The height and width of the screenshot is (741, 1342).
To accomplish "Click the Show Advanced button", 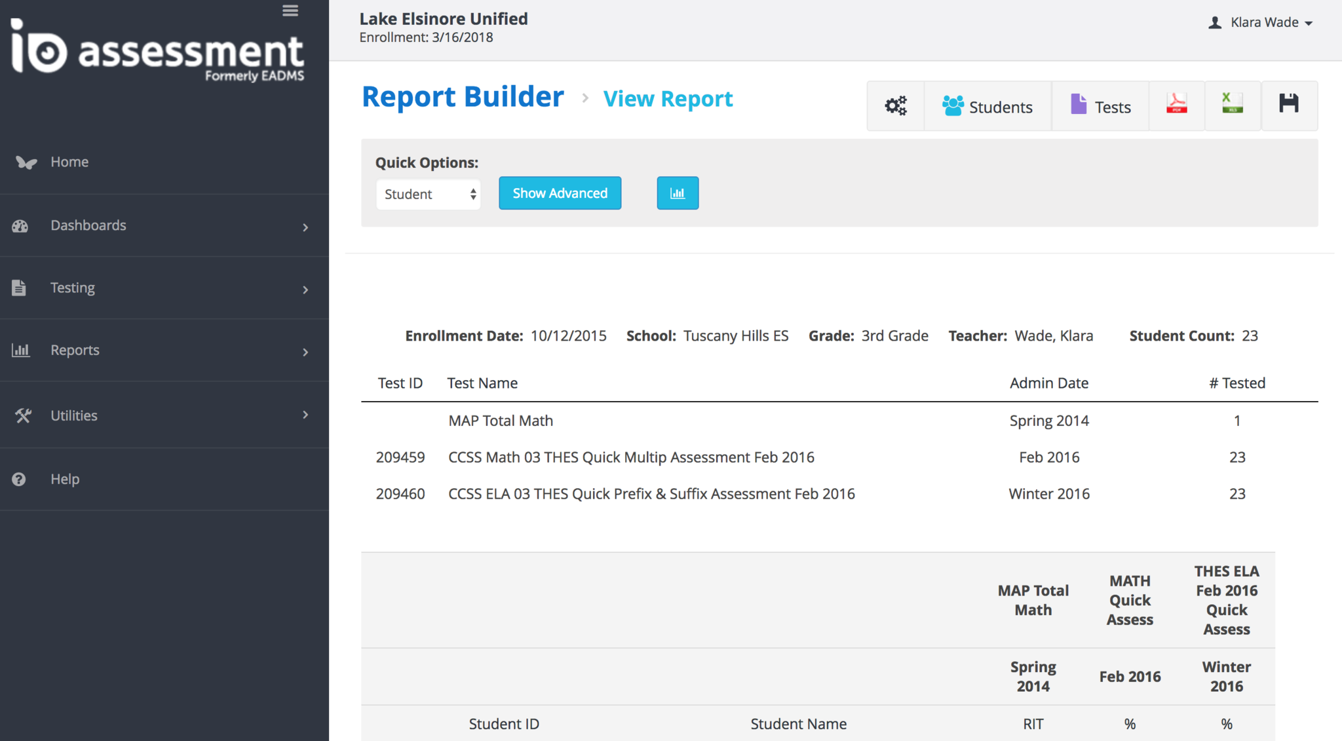I will [560, 193].
